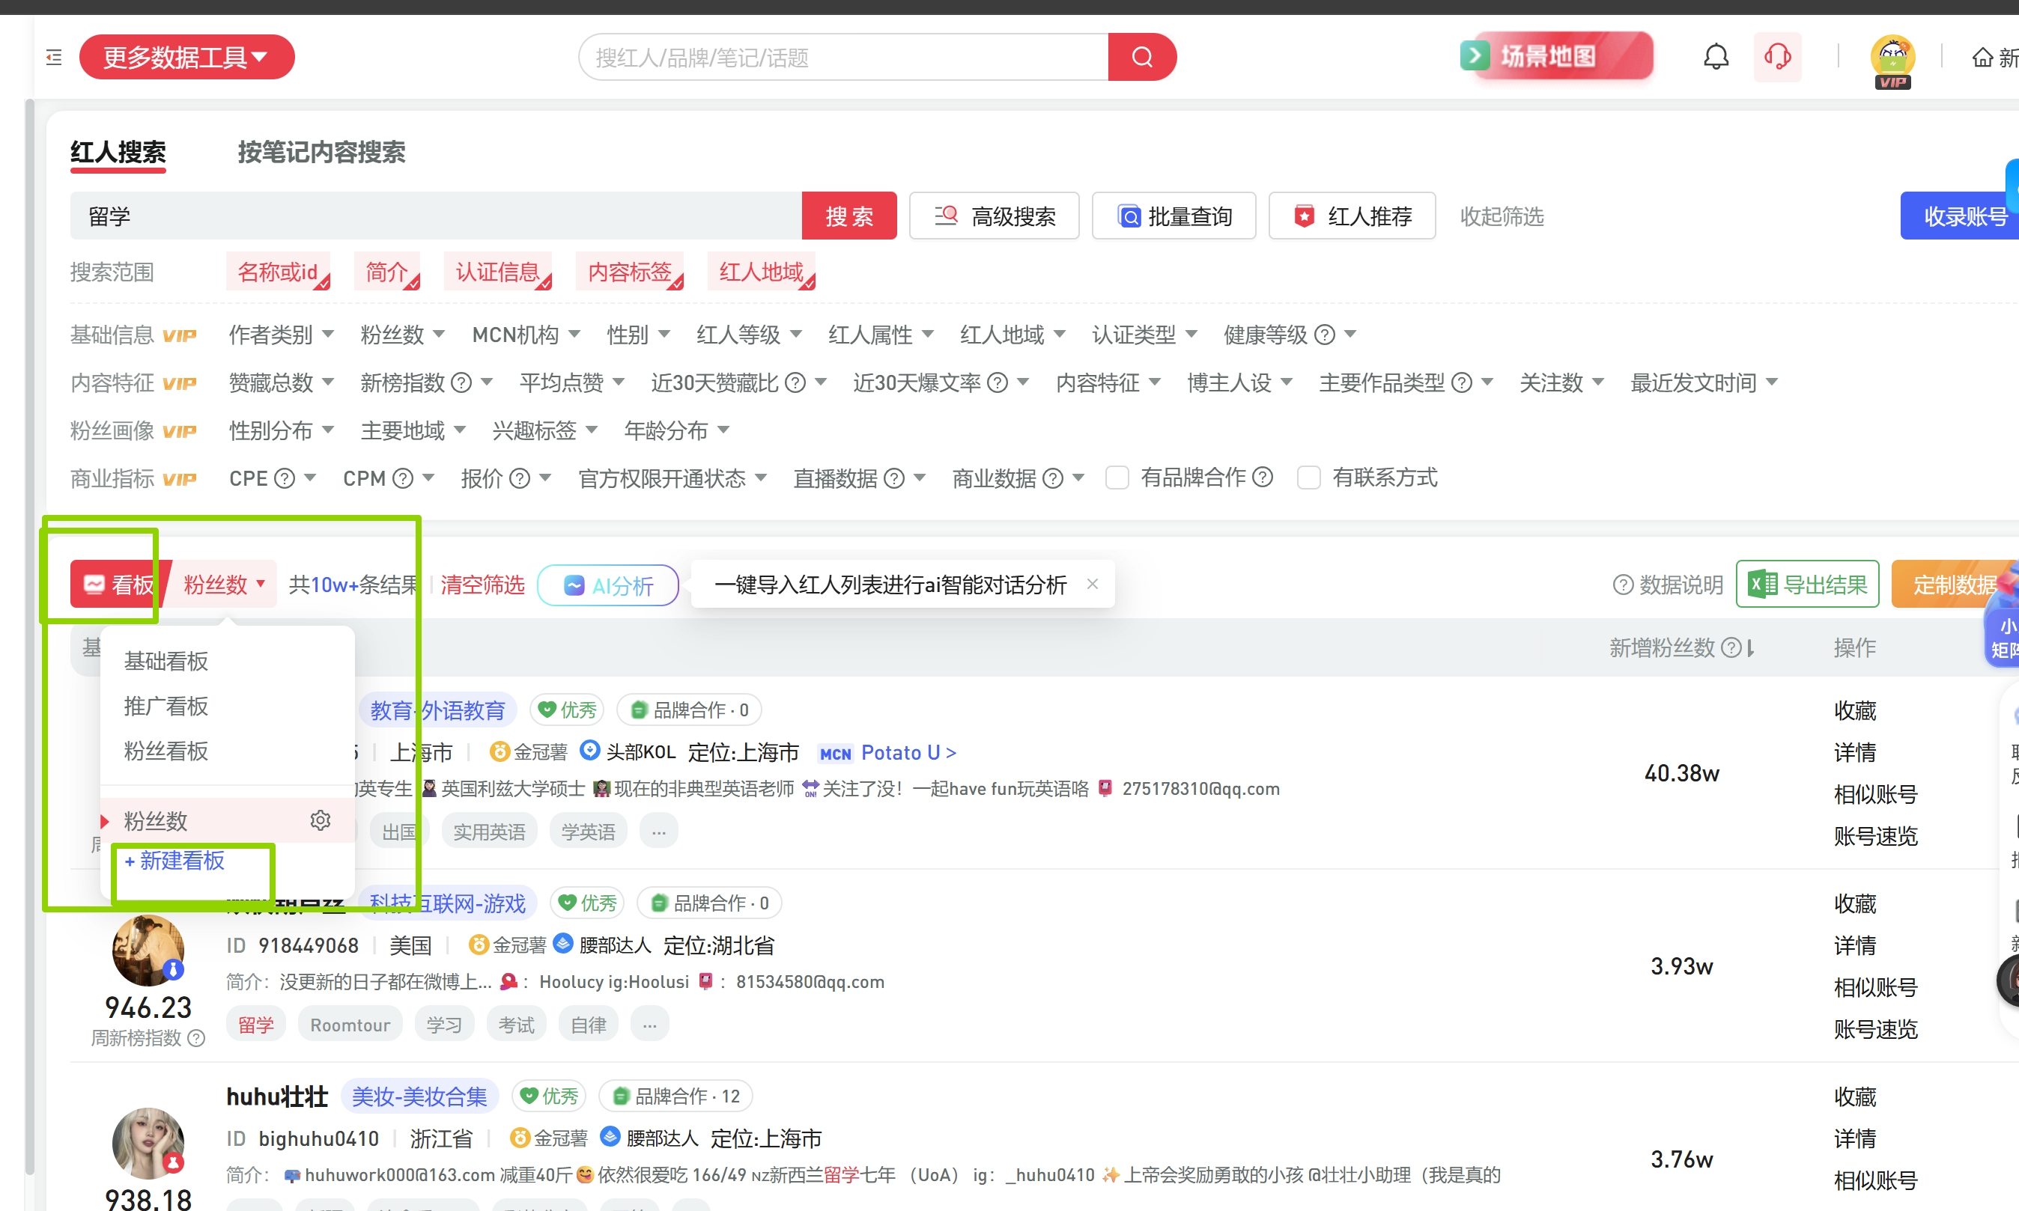Collapse the left sidebar menu icon
Screen dimensions: 2019x1211
point(54,57)
